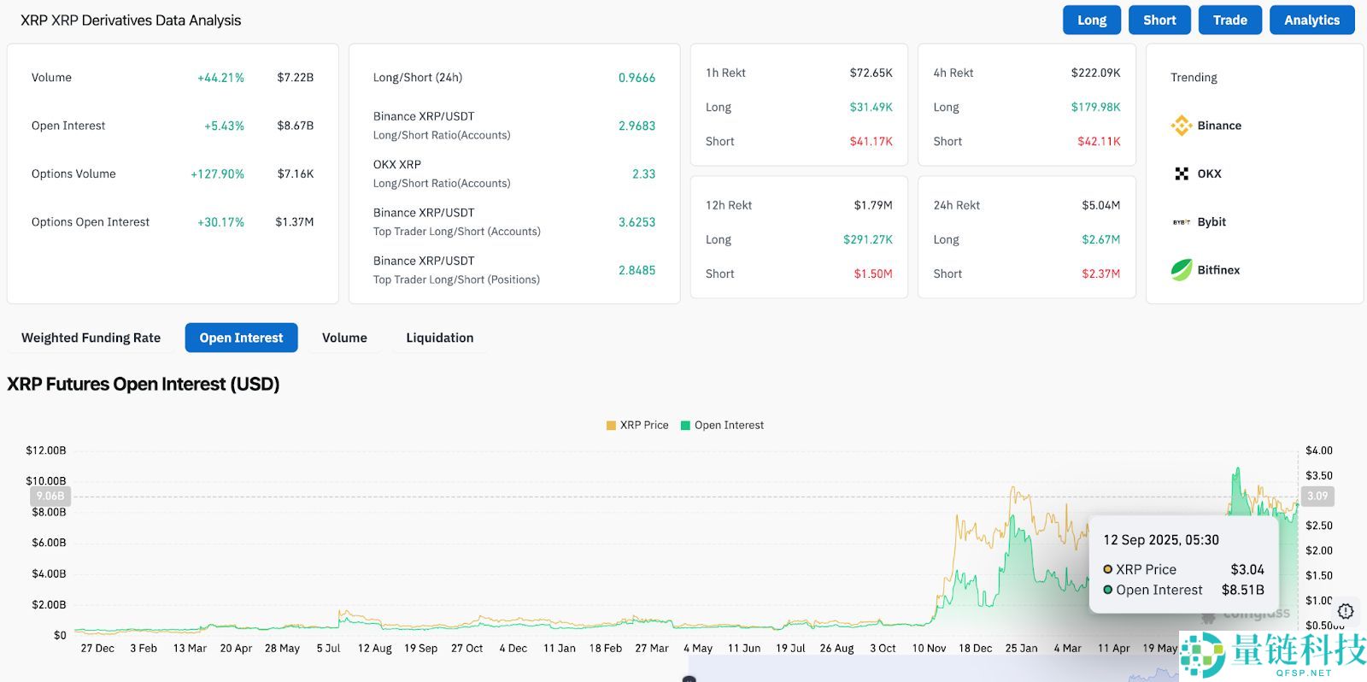1367x682 pixels.
Task: Click the green Bitfinex leaf icon
Action: tap(1182, 270)
